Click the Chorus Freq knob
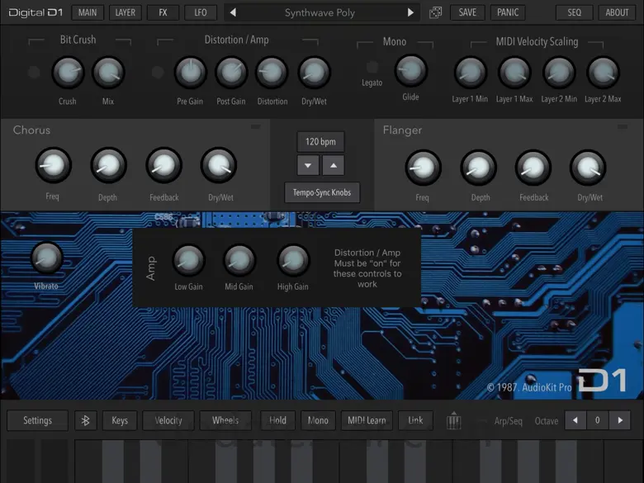Viewport: 644px width, 483px height. coord(54,165)
